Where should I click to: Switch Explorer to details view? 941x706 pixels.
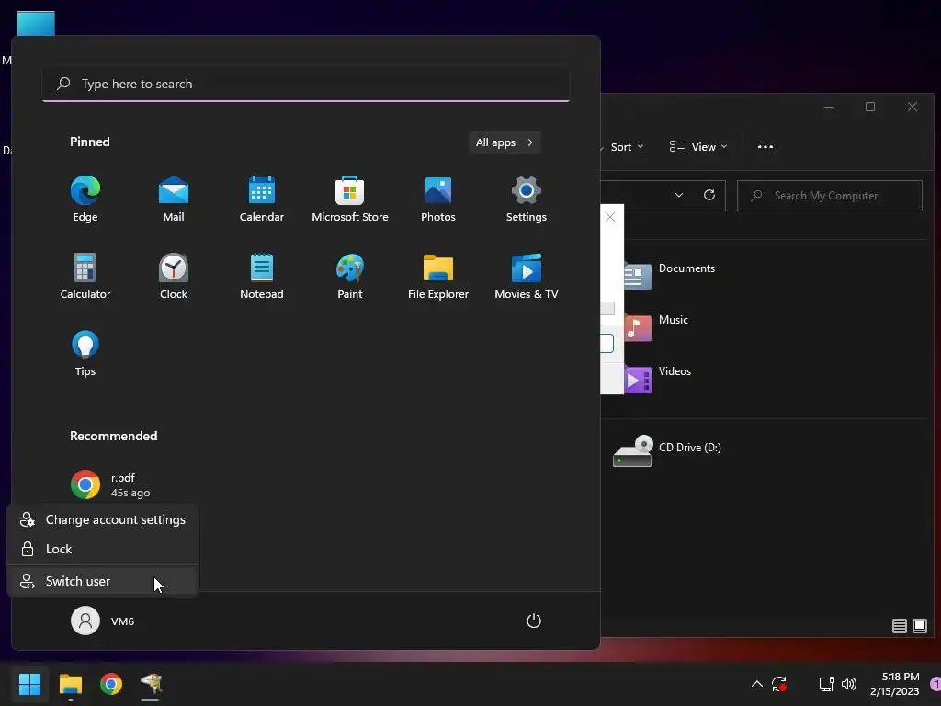pos(899,626)
